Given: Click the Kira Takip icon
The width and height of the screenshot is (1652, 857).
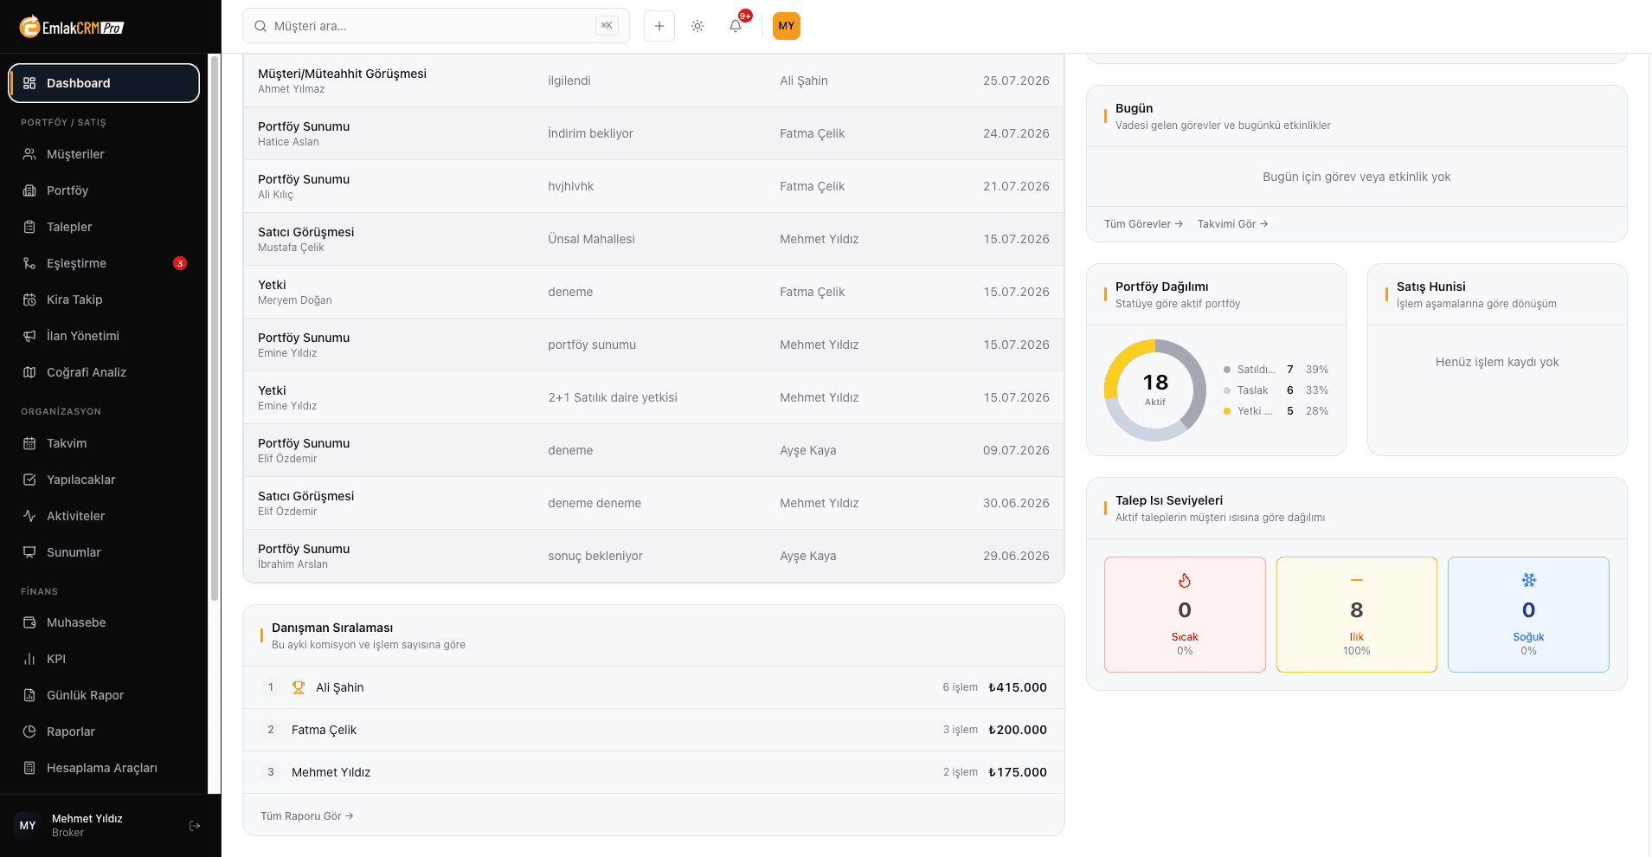Looking at the screenshot, I should tap(29, 300).
